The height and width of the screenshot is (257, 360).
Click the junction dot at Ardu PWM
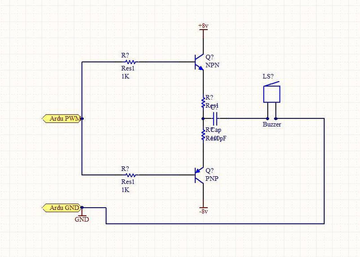82,119
